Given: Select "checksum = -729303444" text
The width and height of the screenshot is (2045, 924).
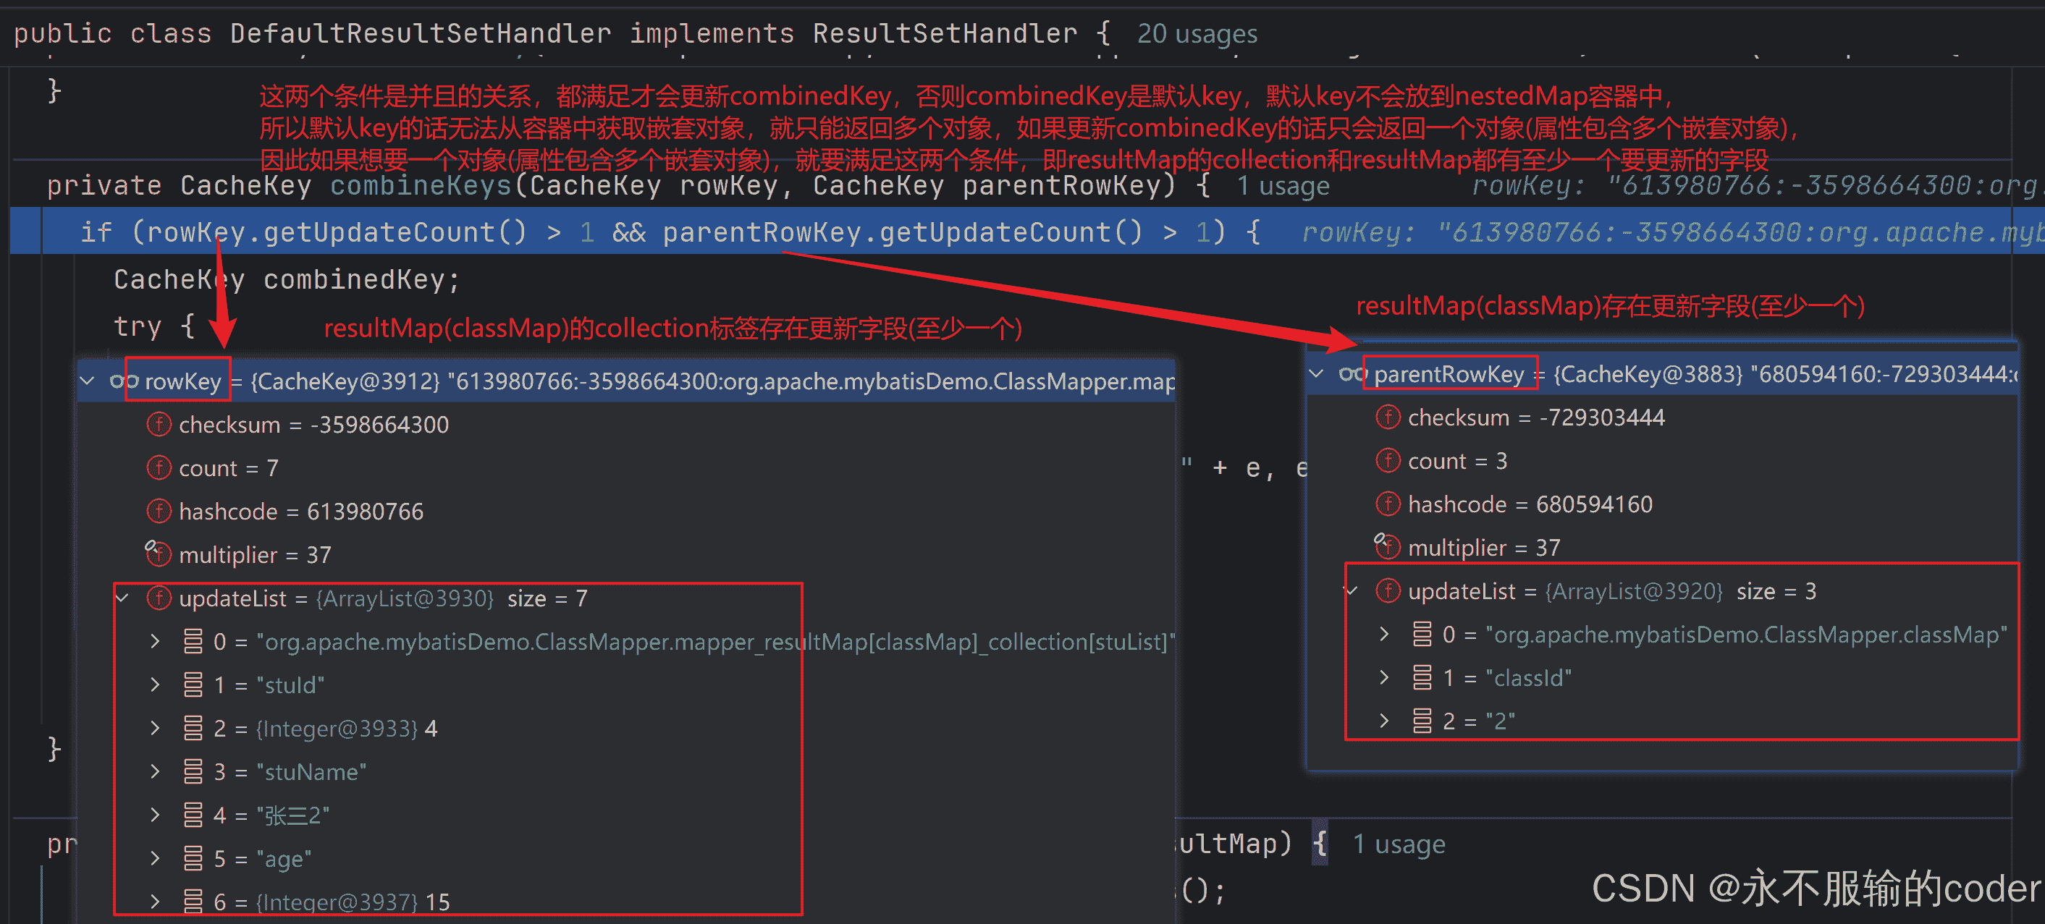Looking at the screenshot, I should (1536, 418).
